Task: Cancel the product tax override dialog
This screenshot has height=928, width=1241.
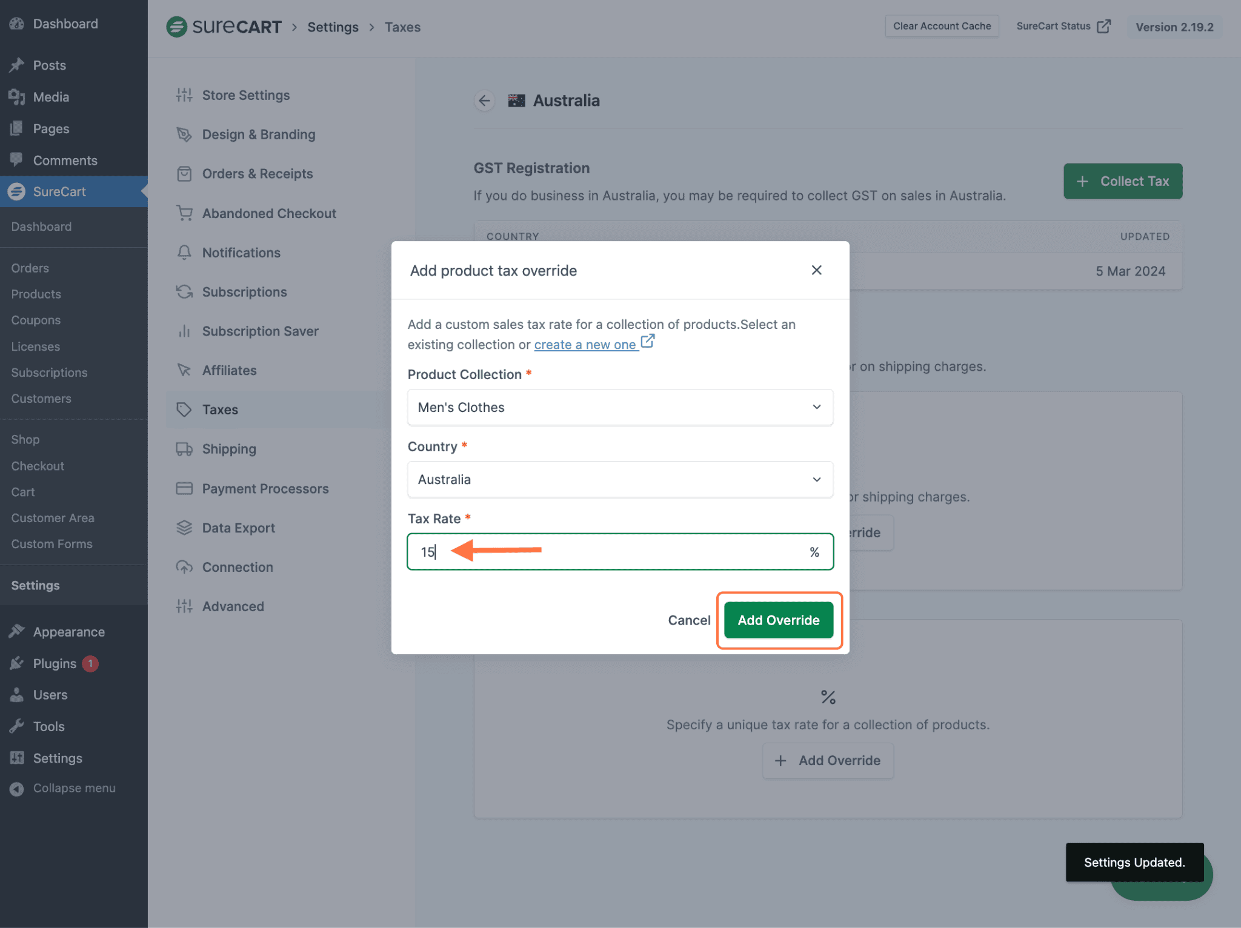Action: coord(688,620)
